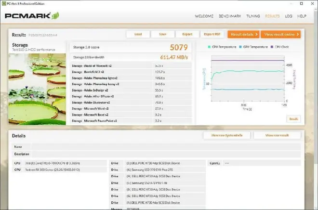Toggle CPU Clock legend marker

273,47
